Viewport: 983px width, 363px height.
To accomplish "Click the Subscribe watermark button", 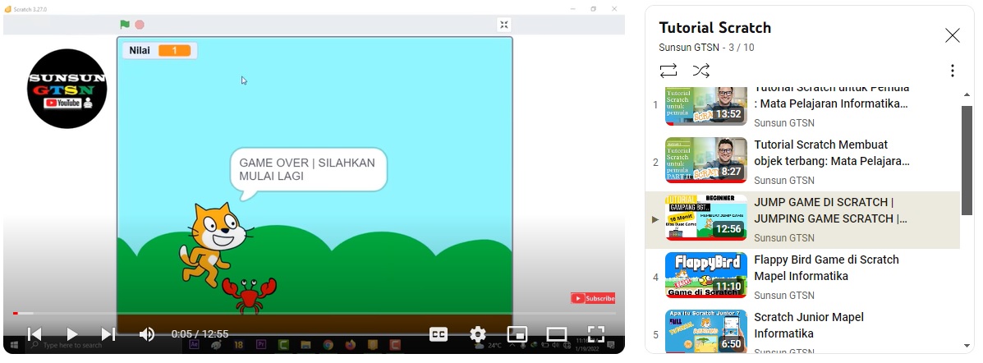I will point(593,298).
